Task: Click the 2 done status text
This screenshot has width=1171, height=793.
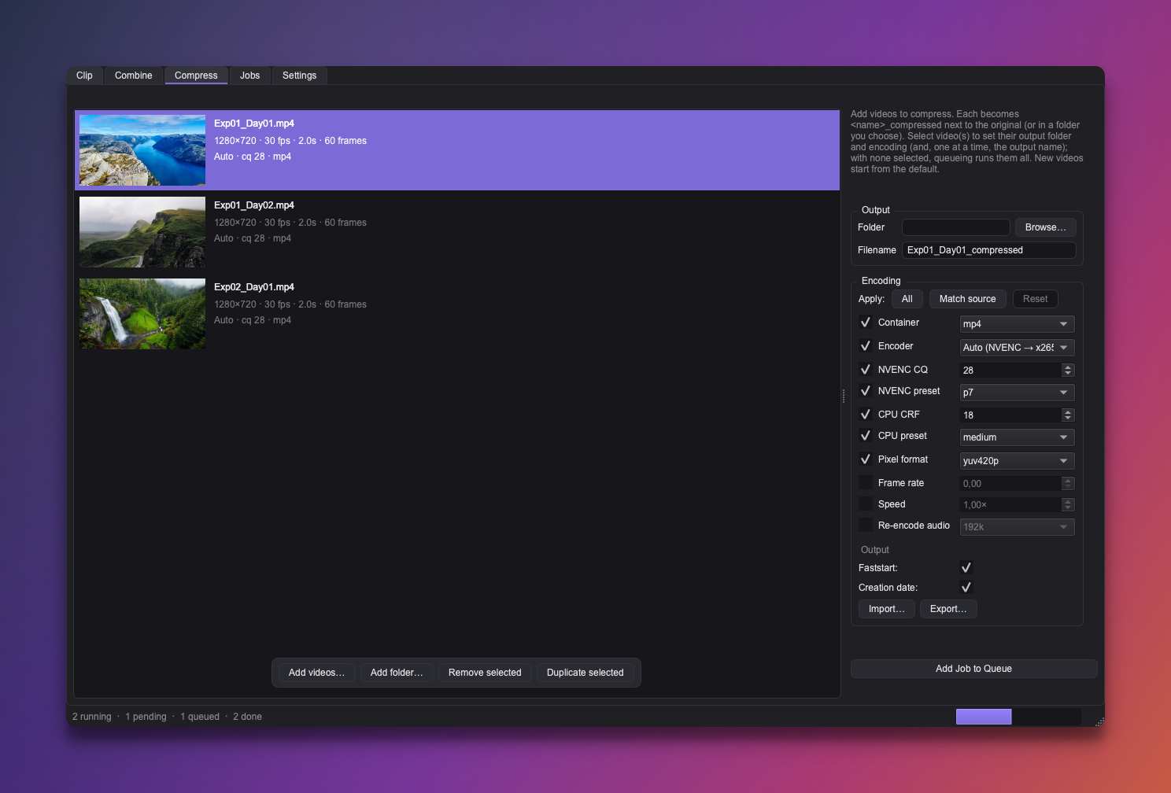Action: click(247, 717)
